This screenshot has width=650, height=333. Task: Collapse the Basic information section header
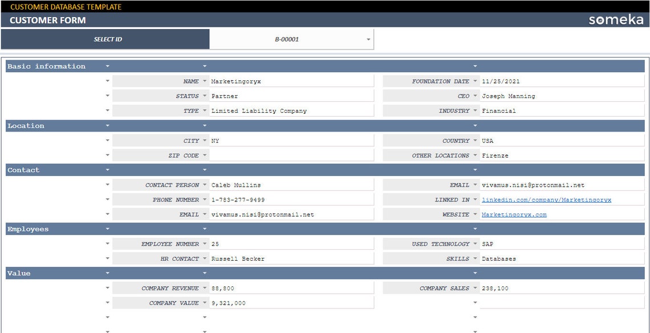point(107,66)
